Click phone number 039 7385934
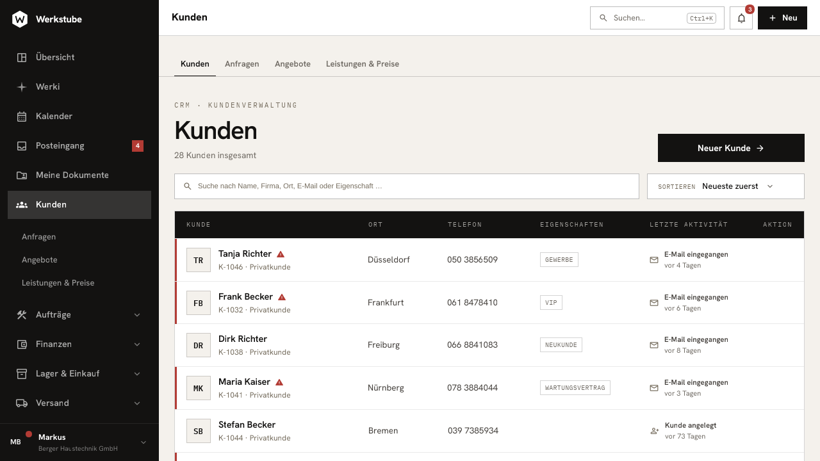The width and height of the screenshot is (820, 461). click(x=473, y=431)
